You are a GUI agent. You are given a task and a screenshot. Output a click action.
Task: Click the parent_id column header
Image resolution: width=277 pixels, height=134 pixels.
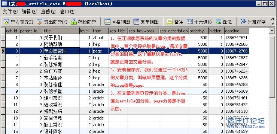tap(31, 31)
